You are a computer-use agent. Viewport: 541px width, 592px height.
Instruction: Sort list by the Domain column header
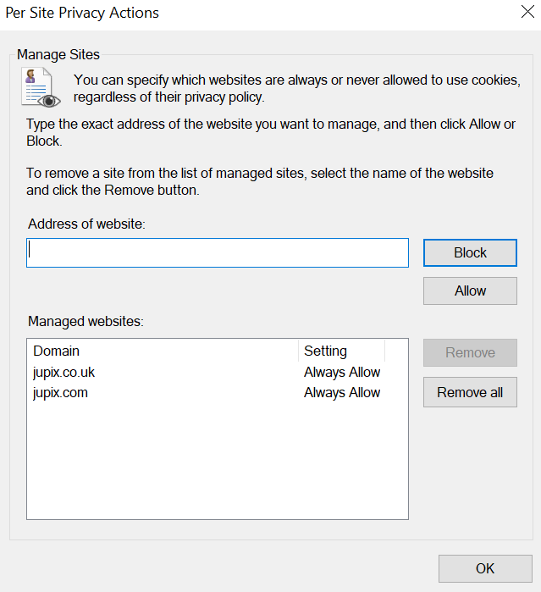pos(163,351)
